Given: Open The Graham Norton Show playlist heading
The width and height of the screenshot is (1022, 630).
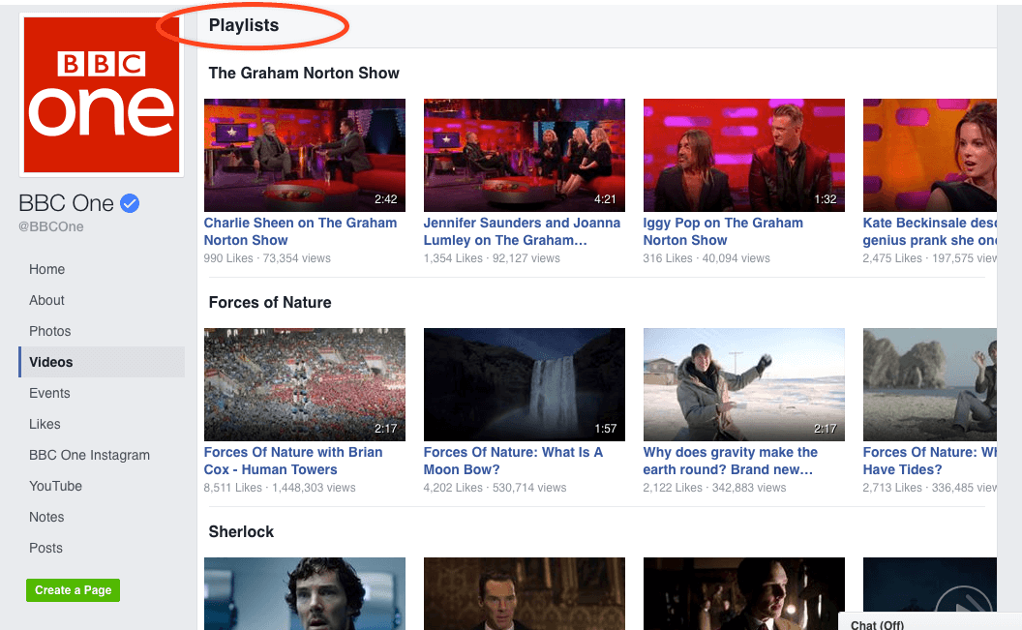Looking at the screenshot, I should [304, 73].
